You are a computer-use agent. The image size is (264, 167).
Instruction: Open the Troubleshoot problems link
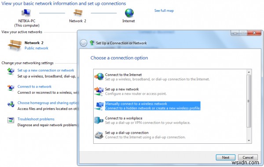(36, 119)
